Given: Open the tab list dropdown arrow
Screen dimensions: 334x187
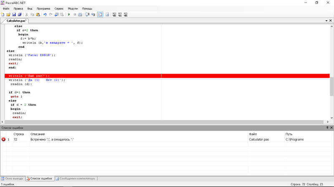Looking at the screenshot, I should [326, 21].
